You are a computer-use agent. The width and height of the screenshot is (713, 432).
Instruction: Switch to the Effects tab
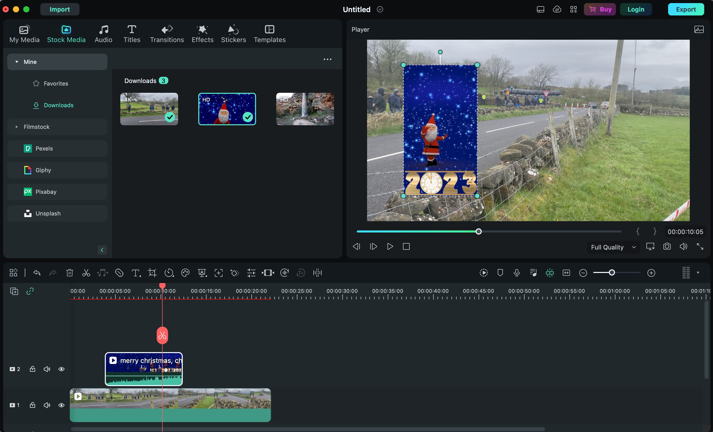point(202,34)
